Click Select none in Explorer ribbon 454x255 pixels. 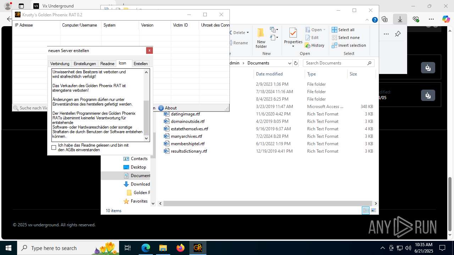345,38
